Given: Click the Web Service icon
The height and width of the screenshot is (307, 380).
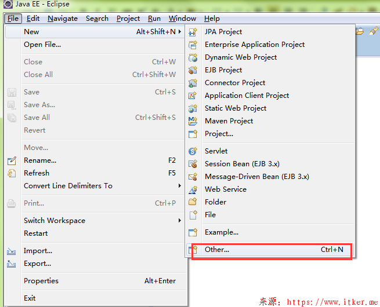Looking at the screenshot, I should click(193, 189).
